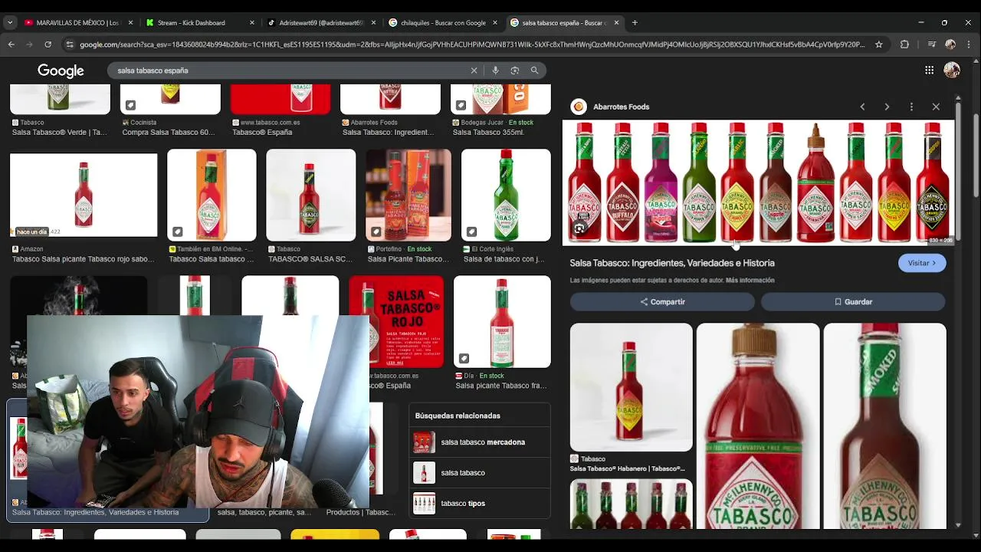The height and width of the screenshot is (552, 981).
Task: Open browser extensions puzzle icon
Action: tap(904, 44)
